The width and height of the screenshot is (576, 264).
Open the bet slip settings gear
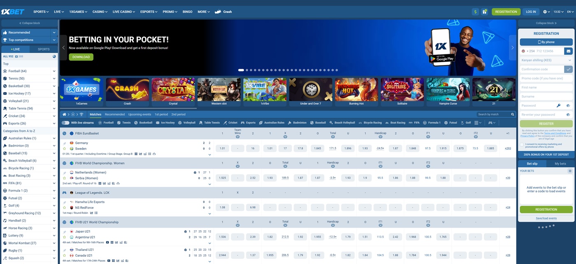coord(570,171)
